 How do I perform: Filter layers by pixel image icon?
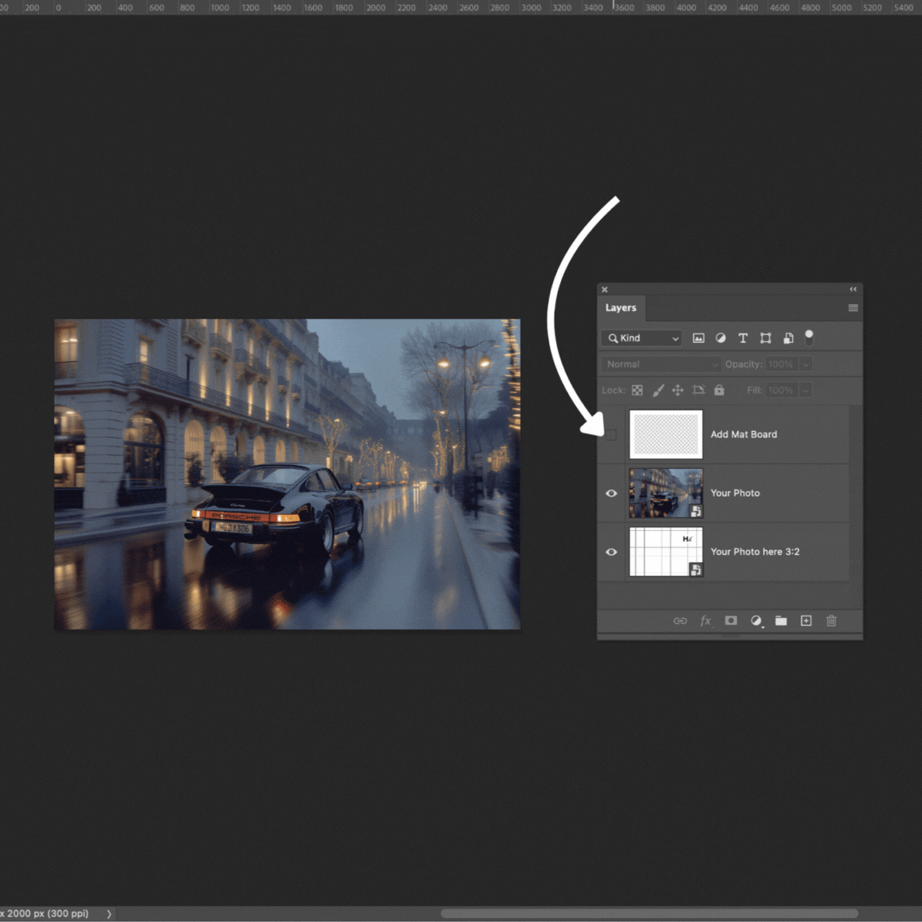click(698, 338)
